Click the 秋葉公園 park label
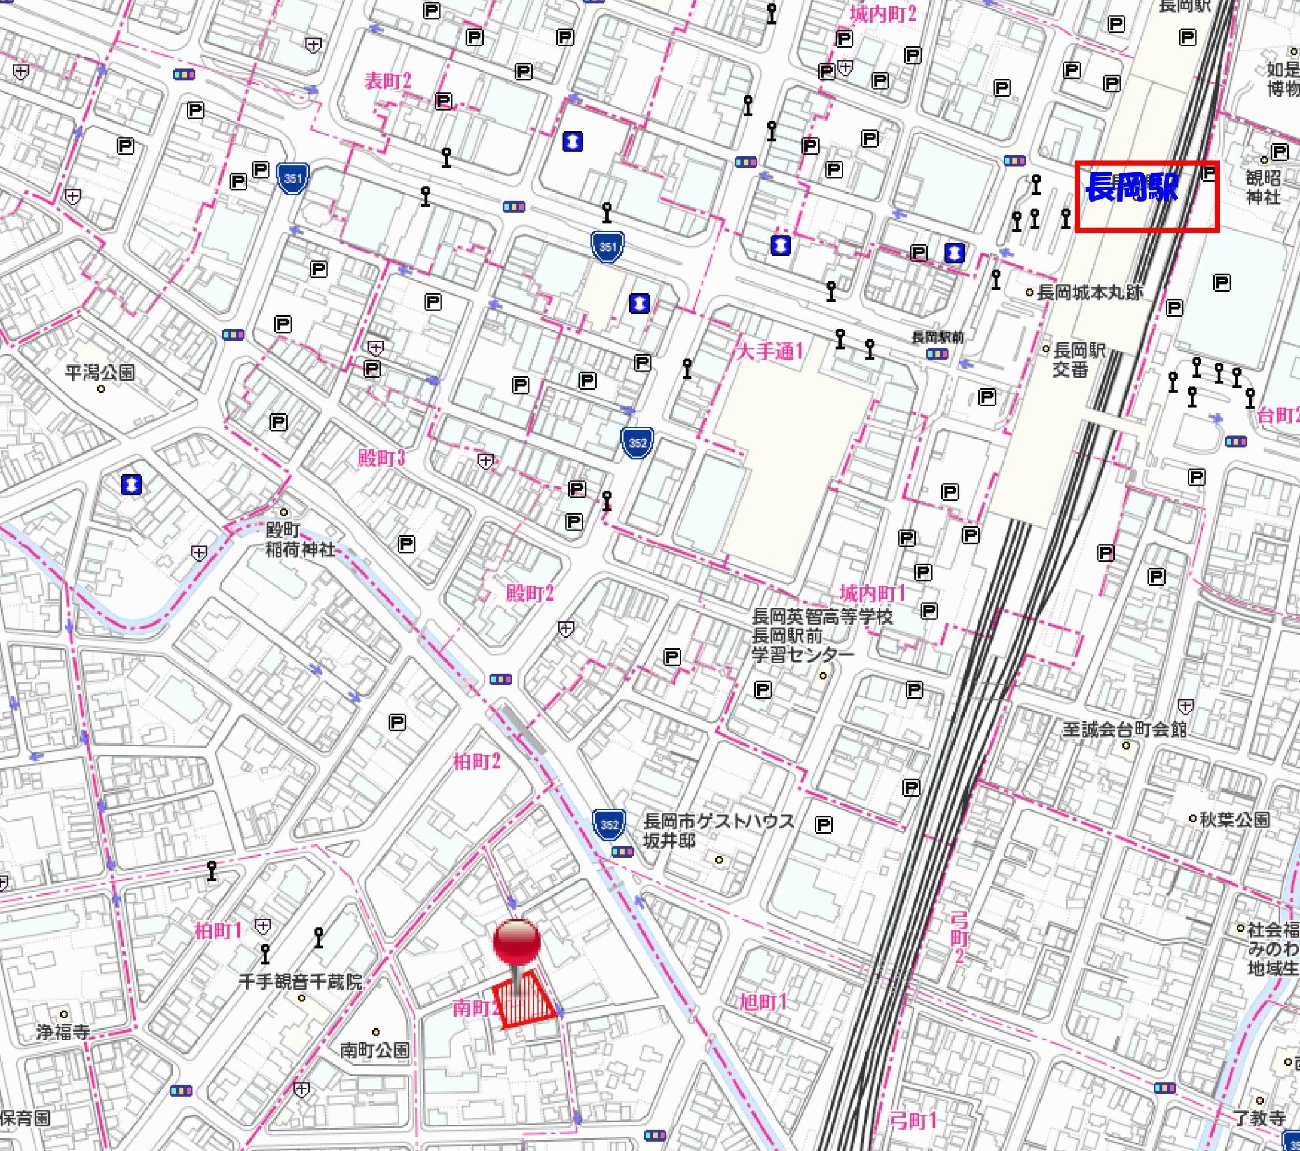Screen dimensions: 1300x1151 1234,819
